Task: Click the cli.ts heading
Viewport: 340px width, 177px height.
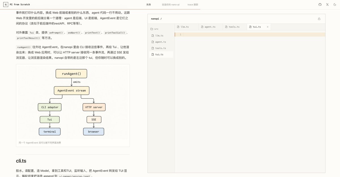Action: click(x=21, y=161)
